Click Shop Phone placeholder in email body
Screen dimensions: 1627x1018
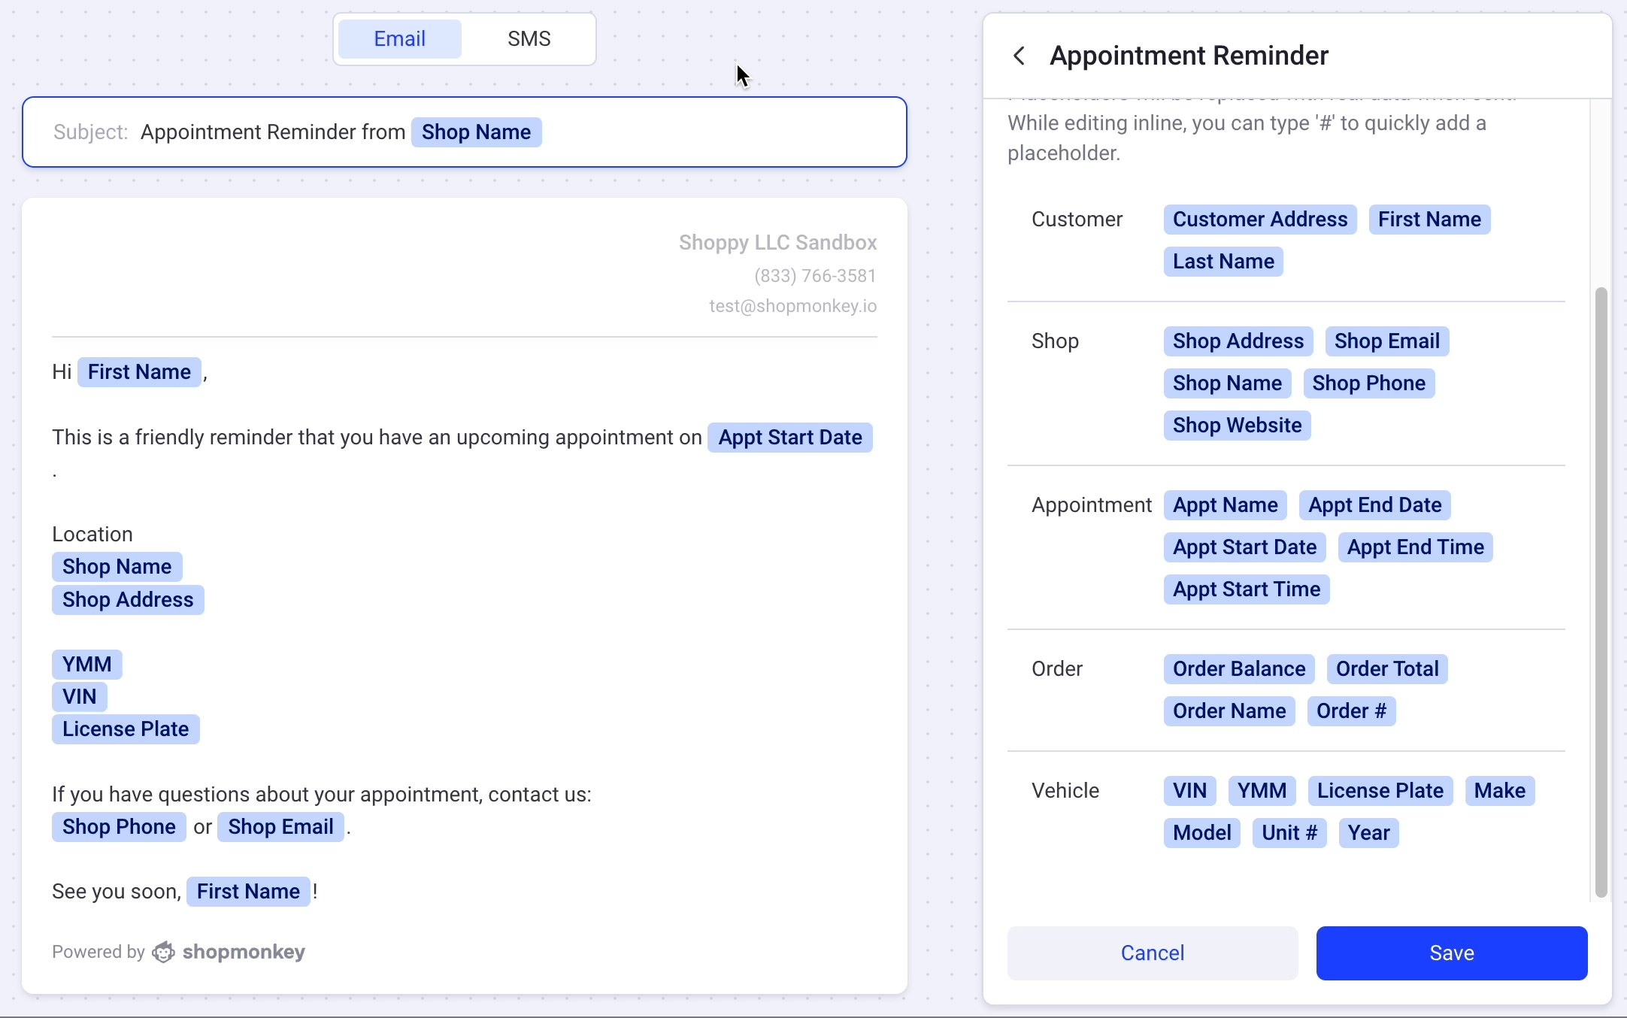pos(119,827)
